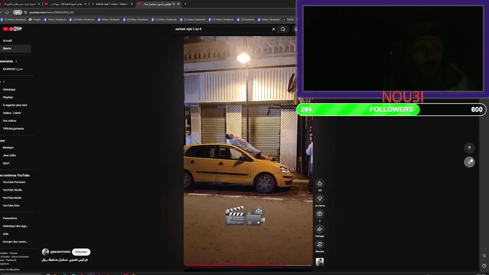Reload the page with refresh icon

tap(7, 12)
